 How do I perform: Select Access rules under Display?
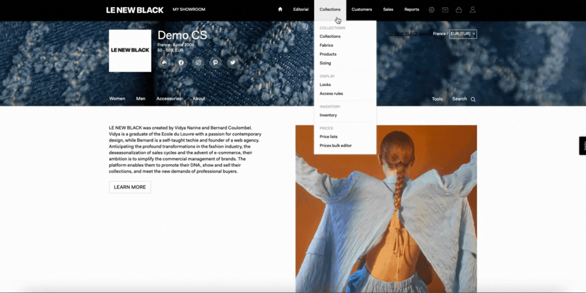pyautogui.click(x=331, y=94)
